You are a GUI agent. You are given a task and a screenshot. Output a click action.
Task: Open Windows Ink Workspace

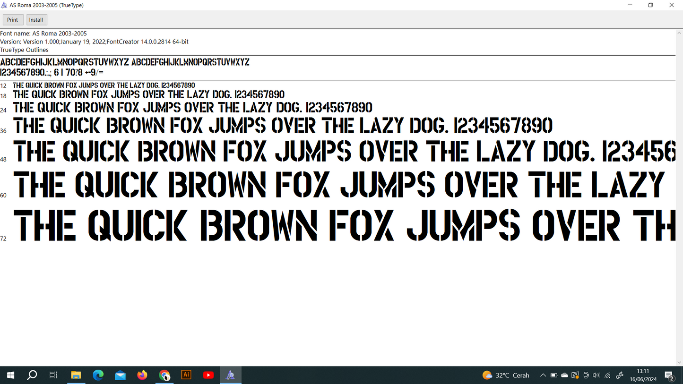click(x=620, y=375)
